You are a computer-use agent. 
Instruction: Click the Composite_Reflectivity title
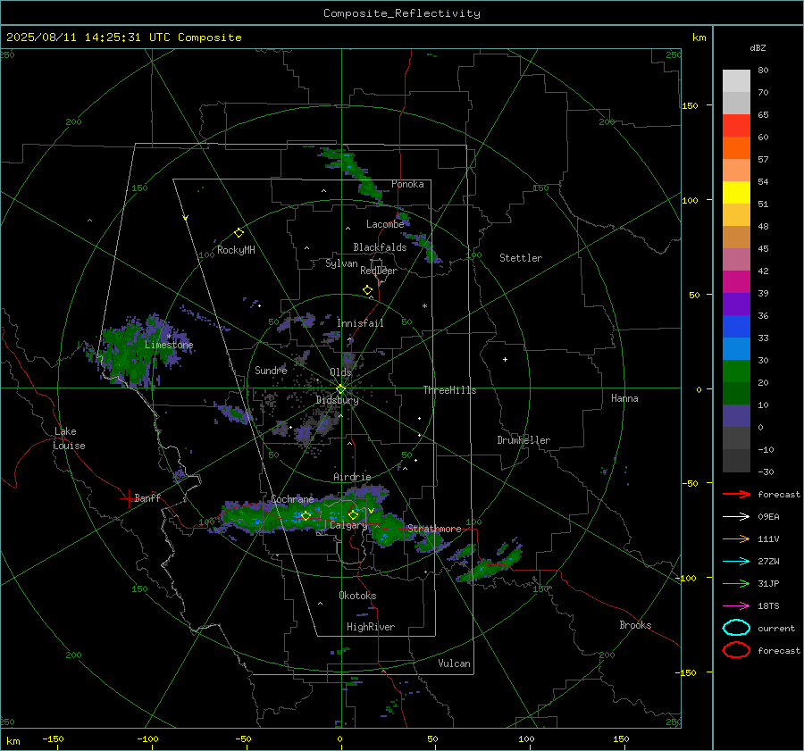pos(402,13)
